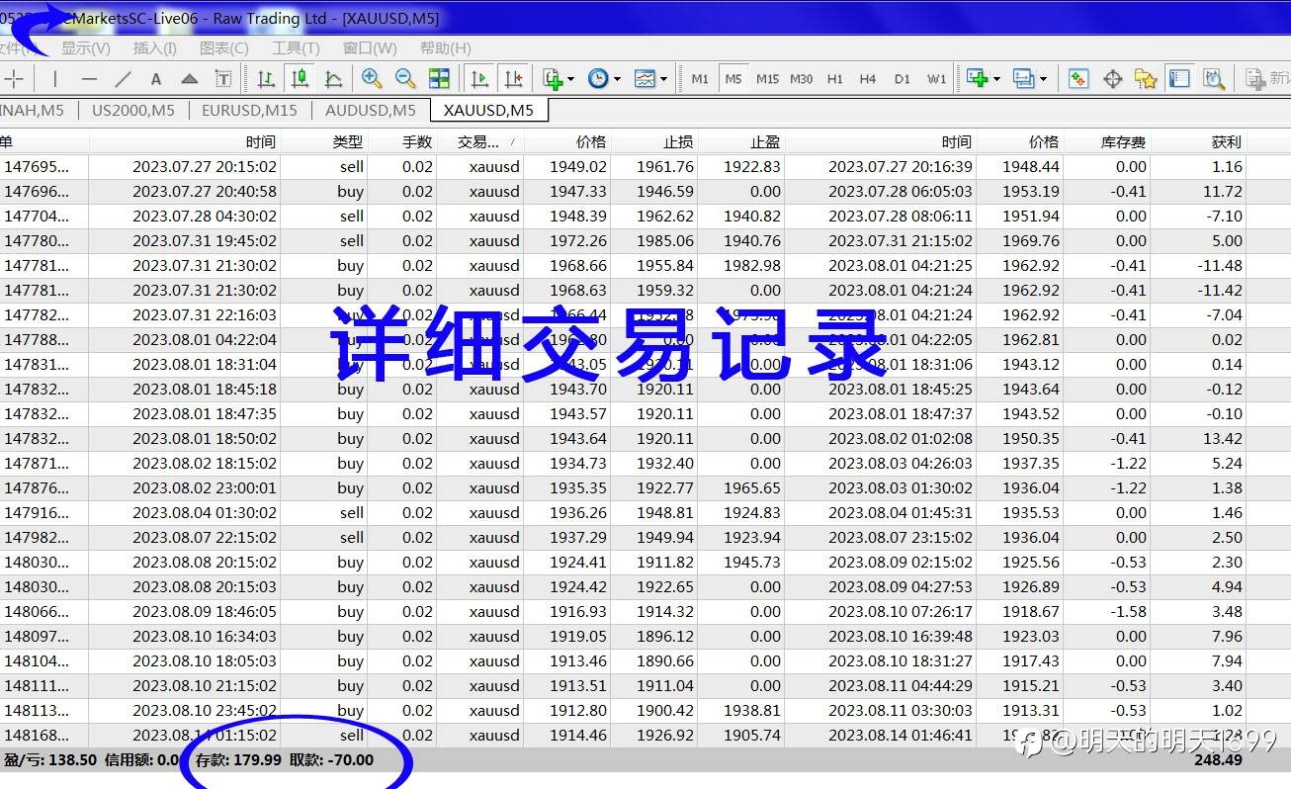This screenshot has width=1291, height=789.
Task: Click the add indicators icon
Action: coord(552,79)
